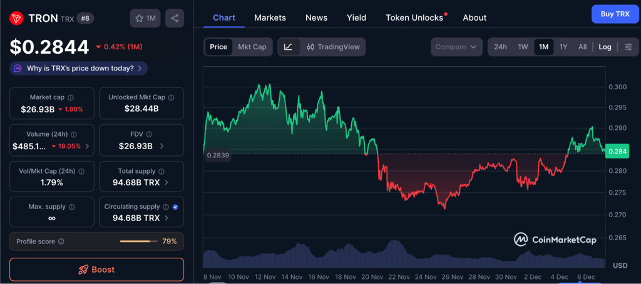Switch chart to Mkt Cap view
This screenshot has width=641, height=284.
[252, 47]
